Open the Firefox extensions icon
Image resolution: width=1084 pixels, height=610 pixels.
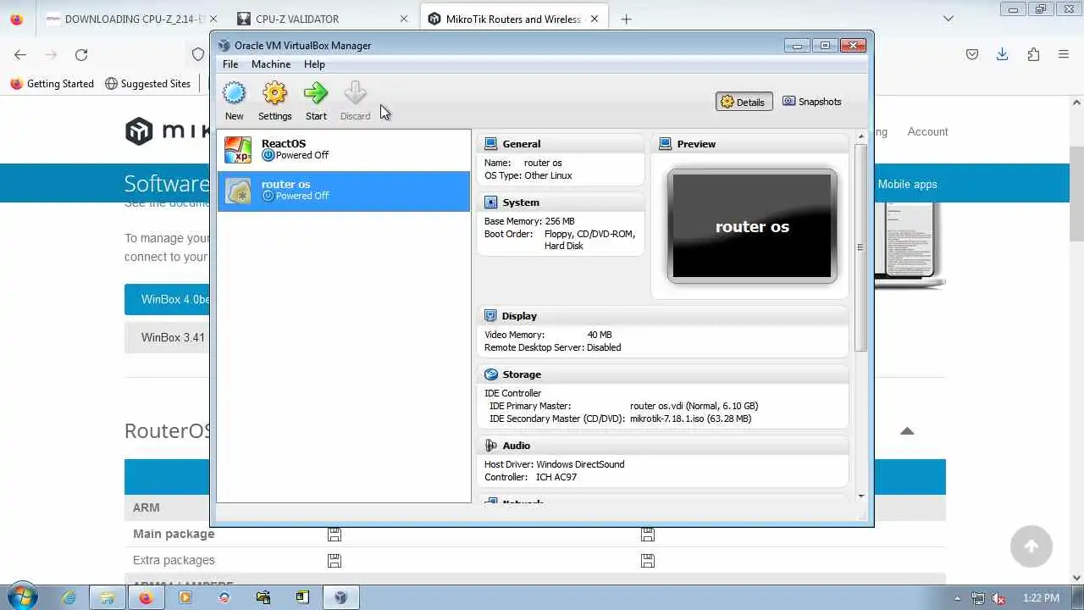[x=1033, y=54]
